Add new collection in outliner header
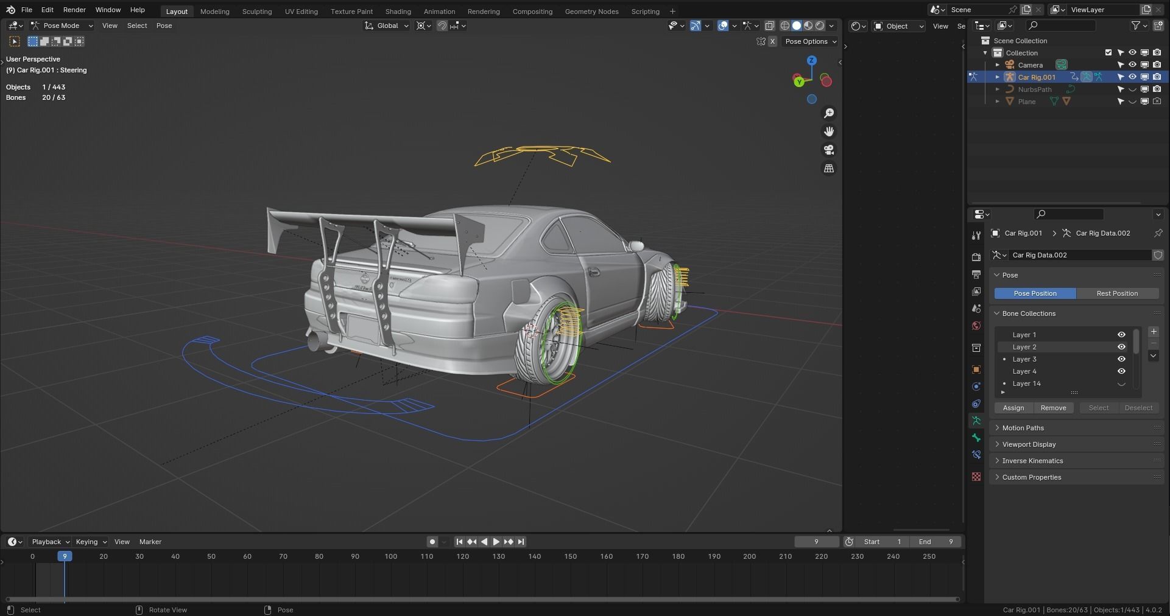This screenshot has height=616, width=1170. [x=1158, y=25]
